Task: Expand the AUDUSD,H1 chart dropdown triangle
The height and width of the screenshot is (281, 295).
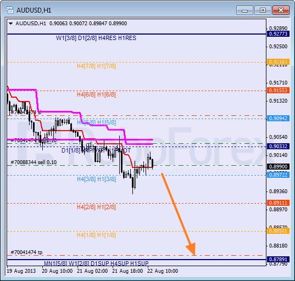Action: (11, 24)
